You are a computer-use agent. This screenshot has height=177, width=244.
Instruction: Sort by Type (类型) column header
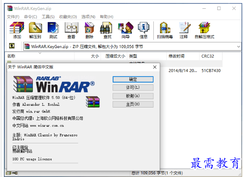[x=147, y=56]
